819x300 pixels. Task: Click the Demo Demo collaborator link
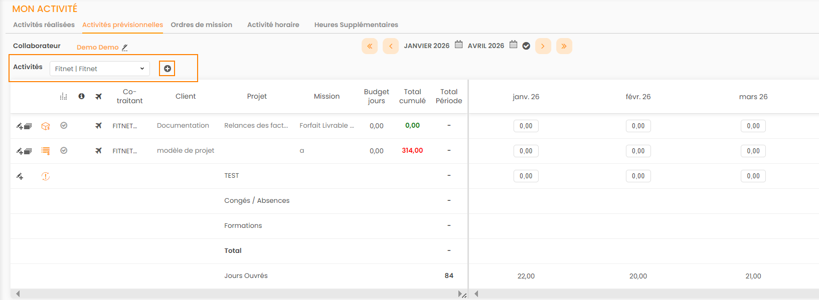(97, 47)
